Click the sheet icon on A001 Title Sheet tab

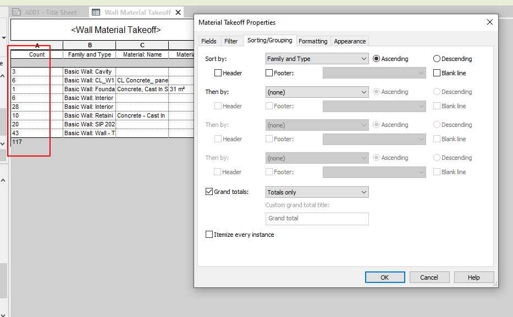[16, 12]
